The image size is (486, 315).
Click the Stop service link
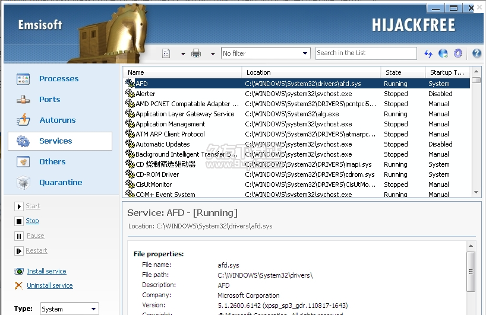[x=32, y=221]
